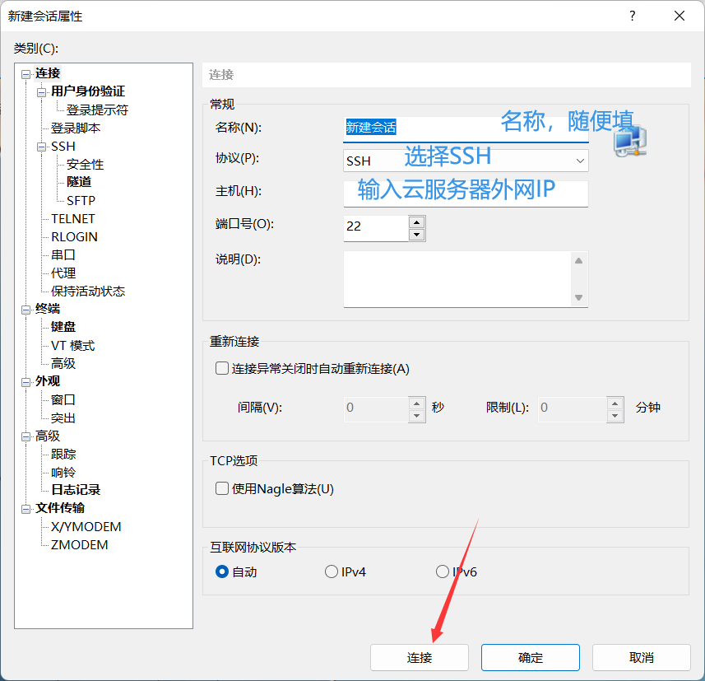Open 登录脚本 settings
The height and width of the screenshot is (681, 705).
pyautogui.click(x=76, y=128)
